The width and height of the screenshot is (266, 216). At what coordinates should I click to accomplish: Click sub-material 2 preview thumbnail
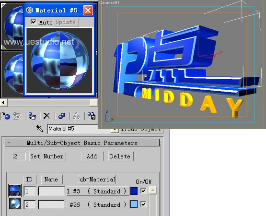click(x=15, y=204)
